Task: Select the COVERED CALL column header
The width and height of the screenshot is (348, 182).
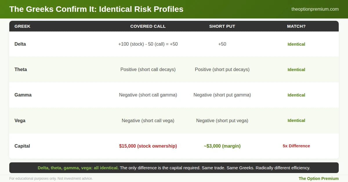Action: (148, 26)
